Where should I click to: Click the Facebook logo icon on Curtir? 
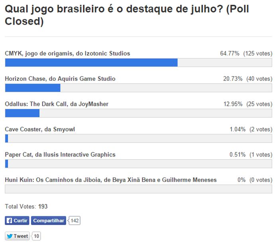(x=9, y=221)
